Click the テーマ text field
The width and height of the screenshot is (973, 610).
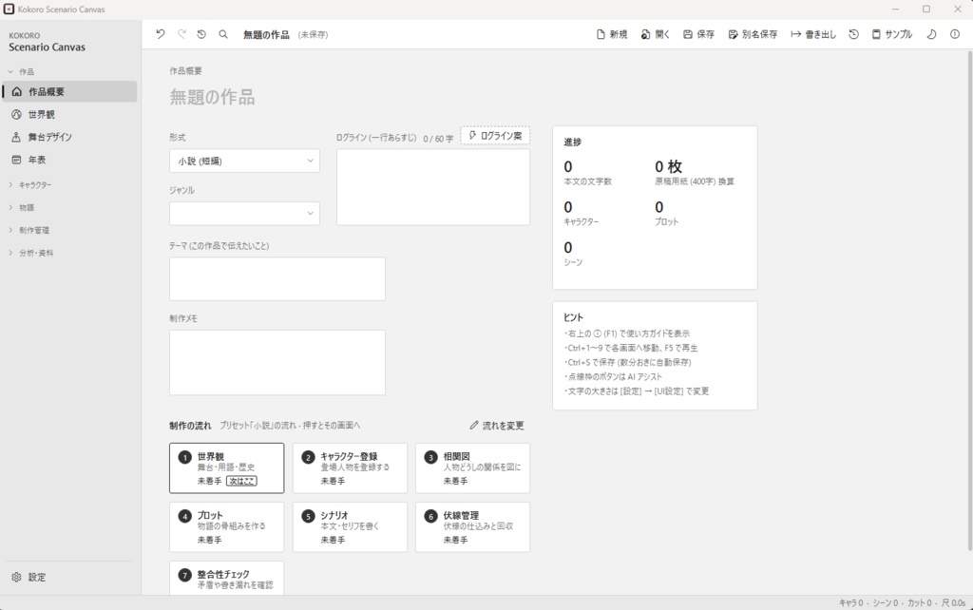(277, 278)
